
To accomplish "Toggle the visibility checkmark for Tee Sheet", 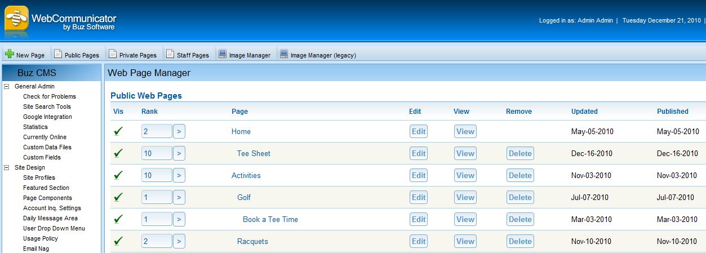I will [118, 153].
